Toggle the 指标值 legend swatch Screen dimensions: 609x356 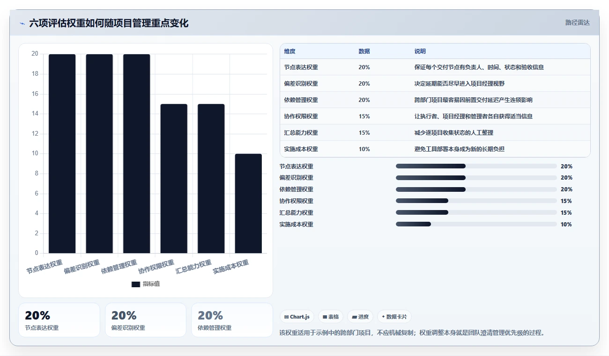(x=135, y=284)
